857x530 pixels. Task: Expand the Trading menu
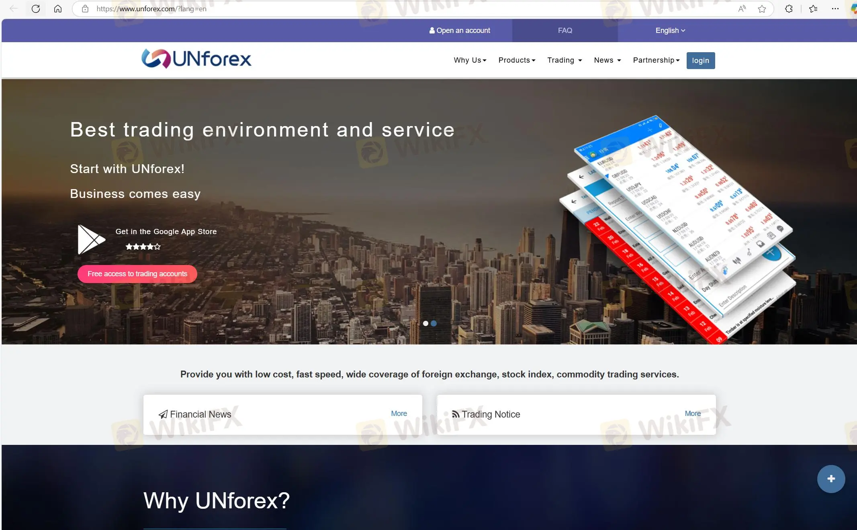(565, 60)
